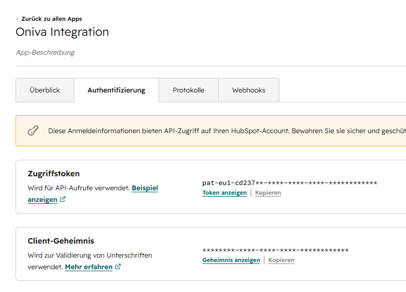Click 'Geheimnis anzeigen' to reveal the client secret
Screen dimensions: 406x292
(231, 260)
